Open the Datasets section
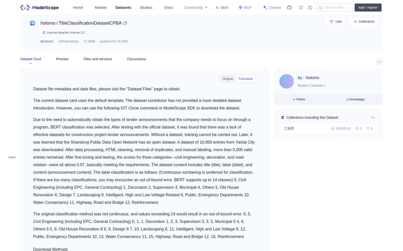Screen dimensions: 403x251 pos(123,8)
